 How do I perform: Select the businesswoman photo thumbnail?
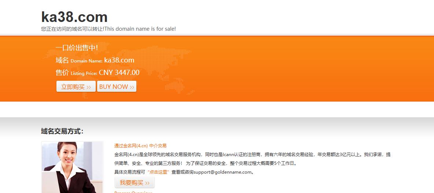[x=72, y=167]
